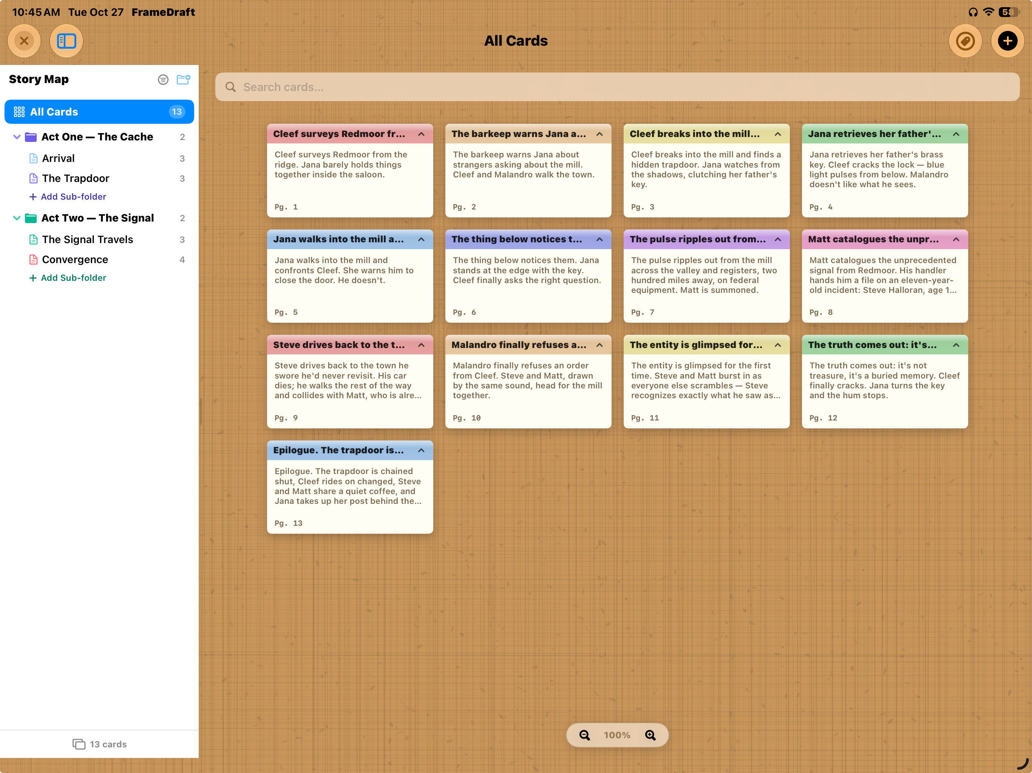
Task: Collapse the 'barkeep warns Jana' card
Action: pos(599,134)
